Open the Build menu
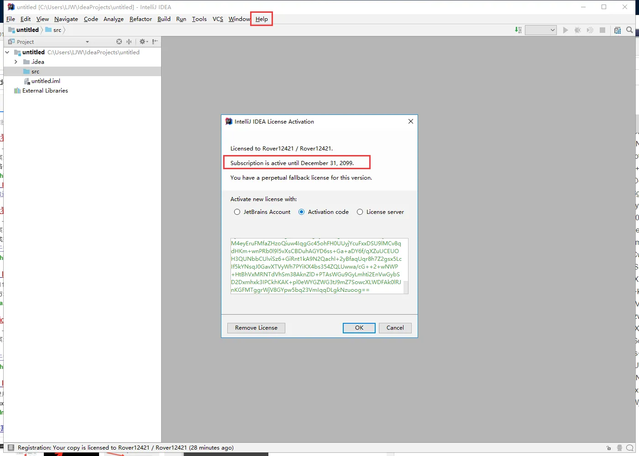Viewport: 639px width, 456px height. pos(164,19)
